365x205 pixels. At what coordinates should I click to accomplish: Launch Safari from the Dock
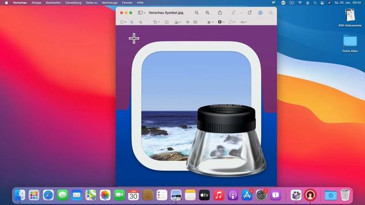(x=48, y=195)
